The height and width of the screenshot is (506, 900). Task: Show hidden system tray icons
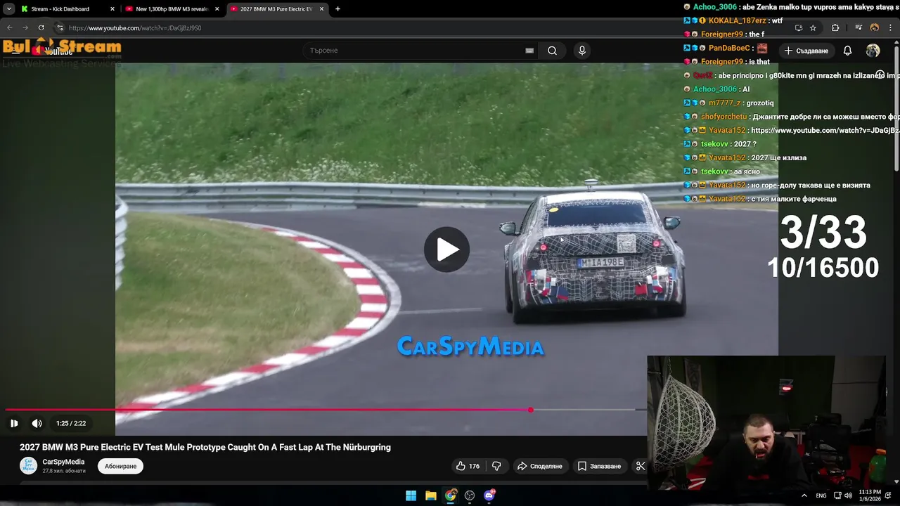pyautogui.click(x=804, y=495)
